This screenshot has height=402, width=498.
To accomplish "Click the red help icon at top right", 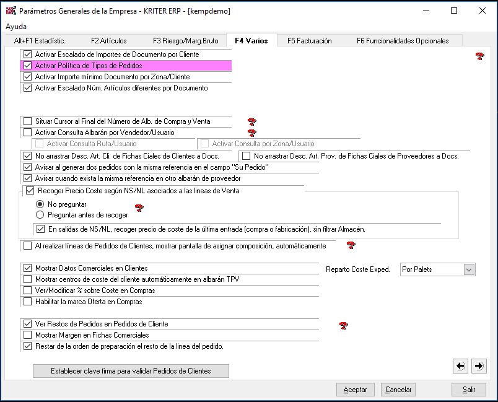I will tap(479, 56).
